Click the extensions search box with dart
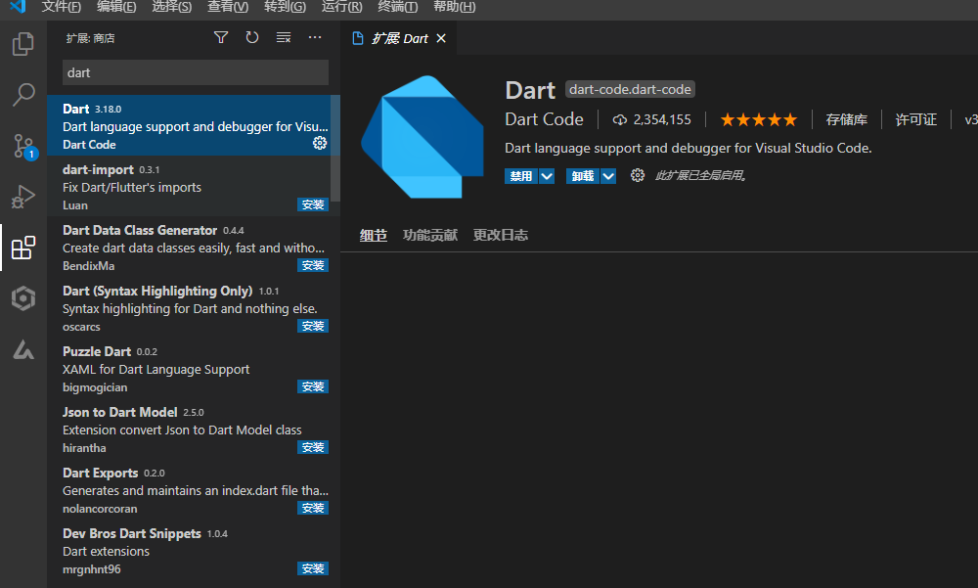Viewport: 978px width, 588px height. point(196,72)
